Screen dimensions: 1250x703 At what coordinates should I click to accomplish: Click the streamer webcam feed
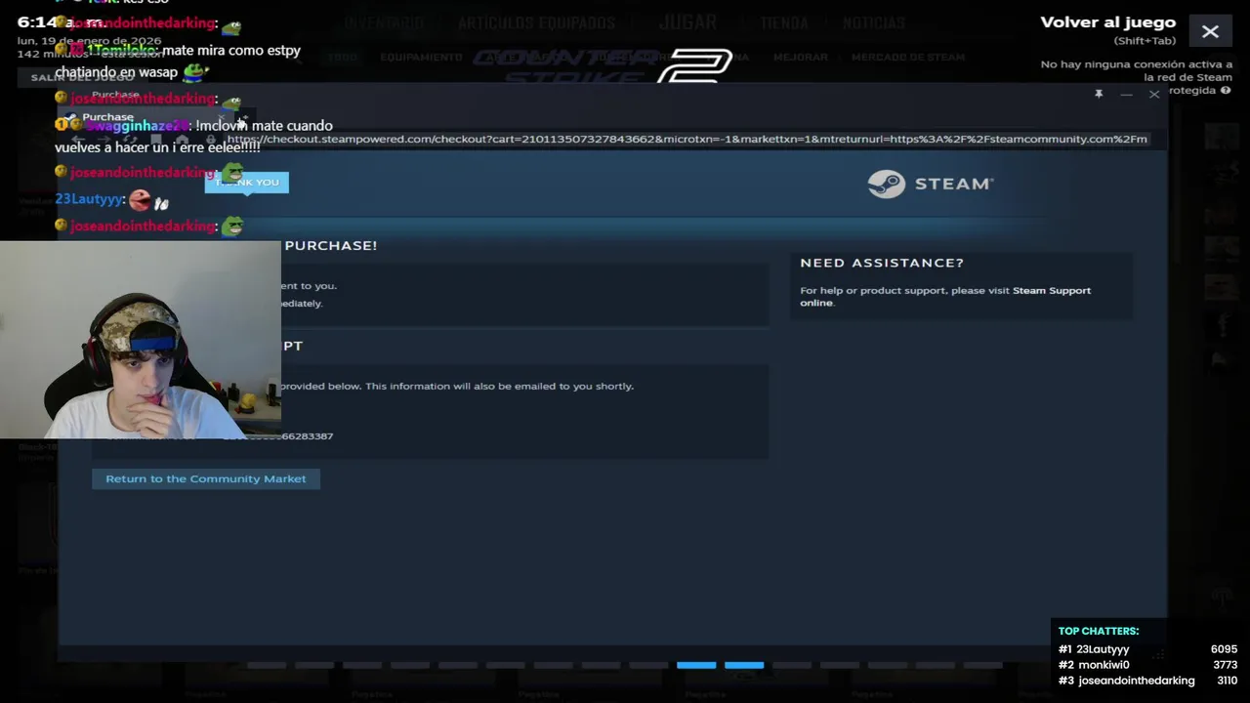click(141, 340)
